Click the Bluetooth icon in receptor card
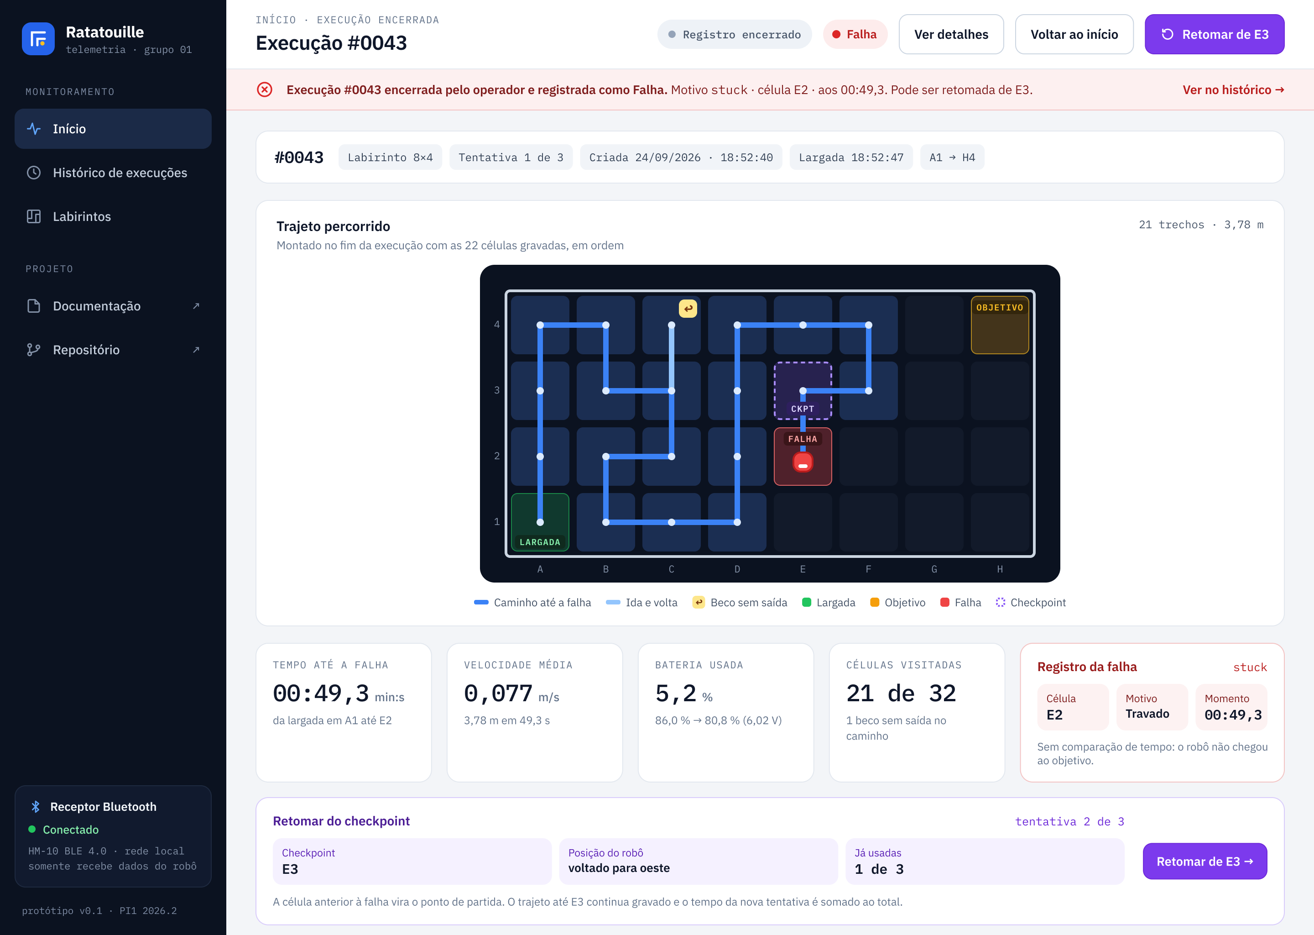The image size is (1314, 935). pyautogui.click(x=36, y=807)
